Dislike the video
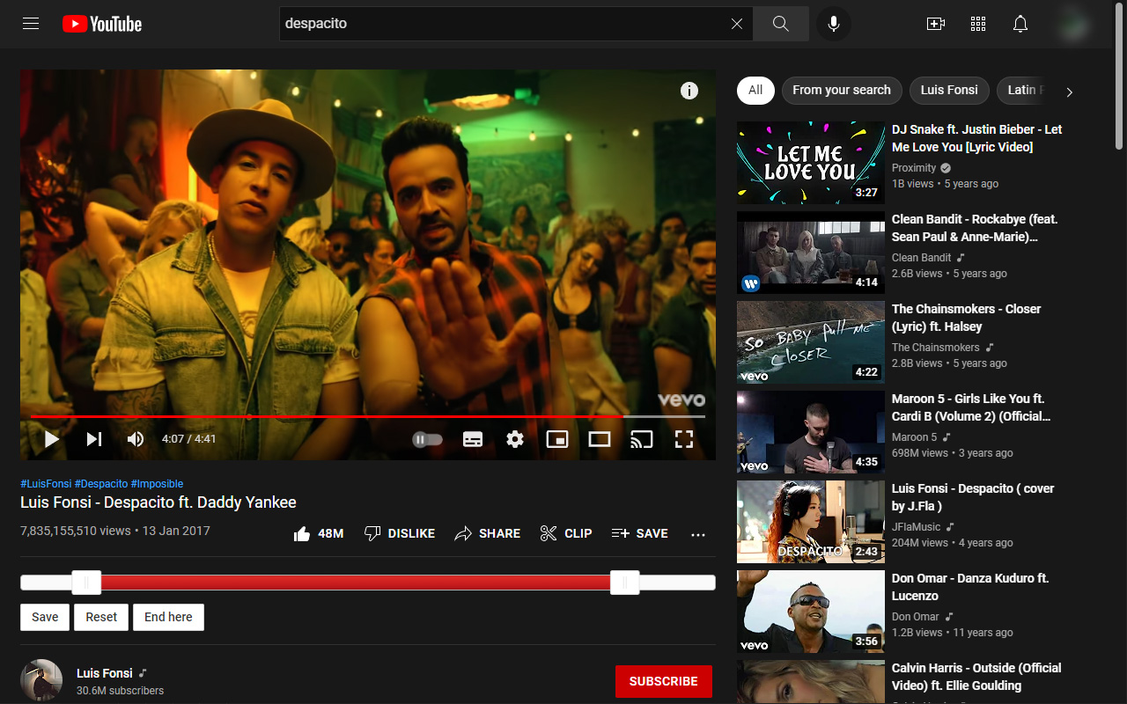1127x704 pixels. point(400,533)
